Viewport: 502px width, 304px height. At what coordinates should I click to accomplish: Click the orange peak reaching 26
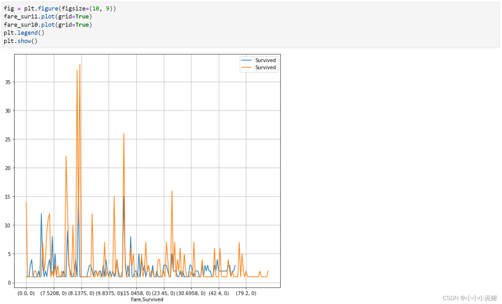point(124,134)
